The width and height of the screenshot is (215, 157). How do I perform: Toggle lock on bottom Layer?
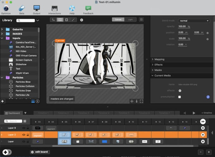click(x=28, y=141)
